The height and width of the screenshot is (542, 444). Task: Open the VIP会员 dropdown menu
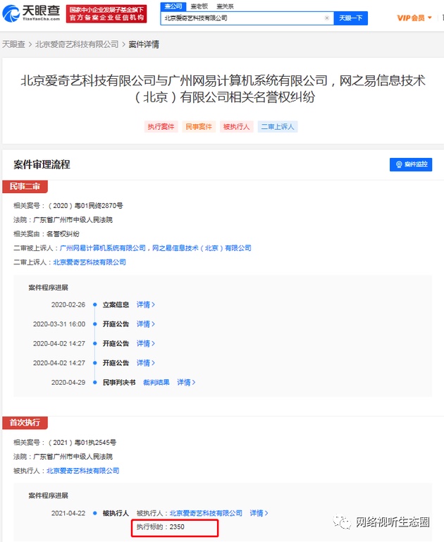(x=414, y=18)
